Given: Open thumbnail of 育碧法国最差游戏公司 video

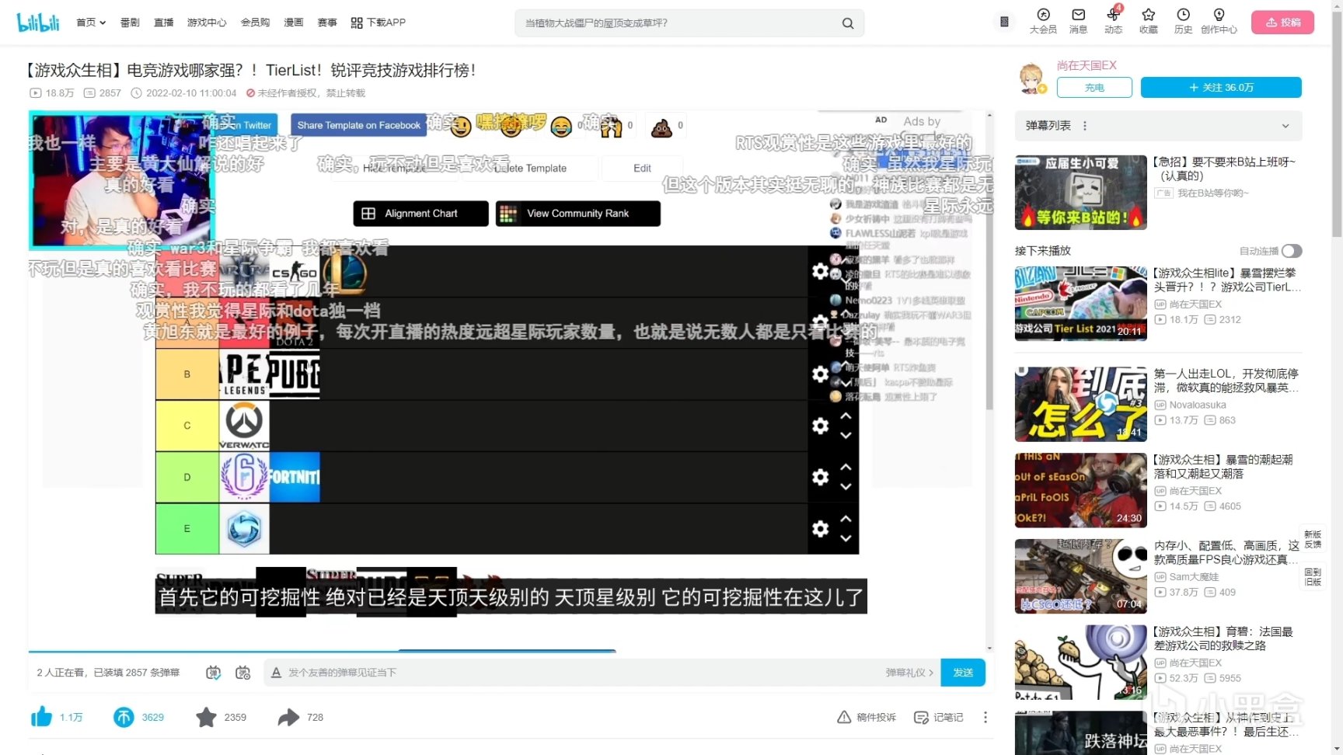Looking at the screenshot, I should pos(1080,663).
